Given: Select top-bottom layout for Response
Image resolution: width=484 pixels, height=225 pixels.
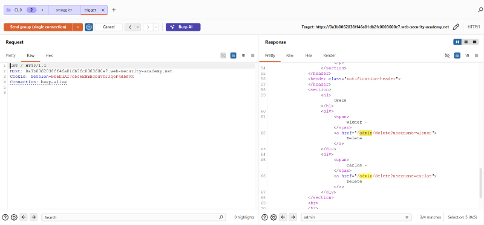Looking at the screenshot, I should tap(466, 42).
